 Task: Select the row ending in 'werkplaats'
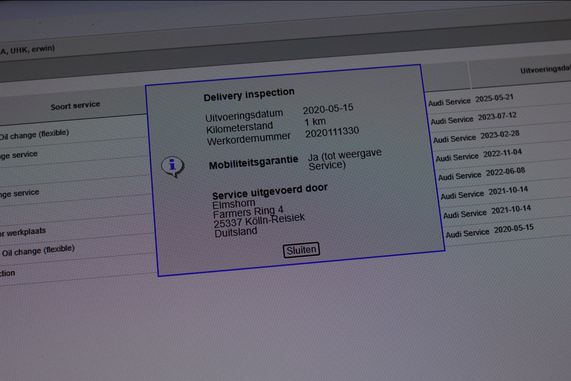pos(23,232)
